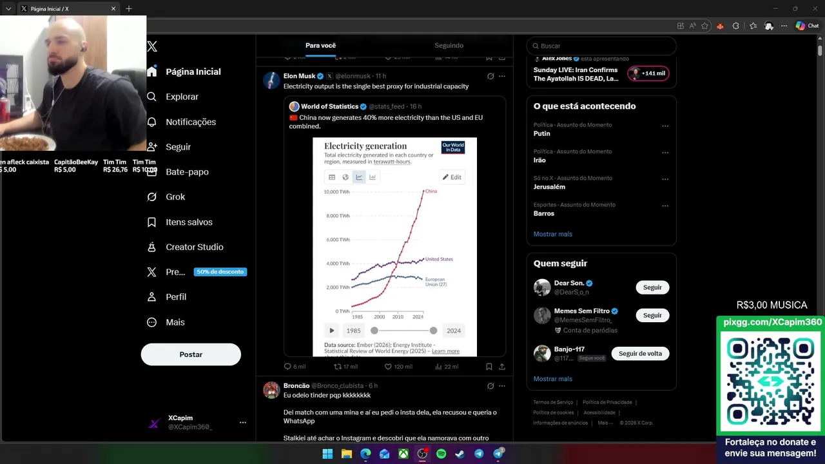Image resolution: width=825 pixels, height=464 pixels.
Task: Open OBS Studio from the taskbar
Action: [422, 454]
